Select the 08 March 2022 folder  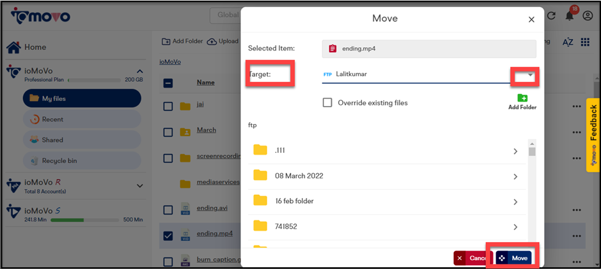coord(387,176)
